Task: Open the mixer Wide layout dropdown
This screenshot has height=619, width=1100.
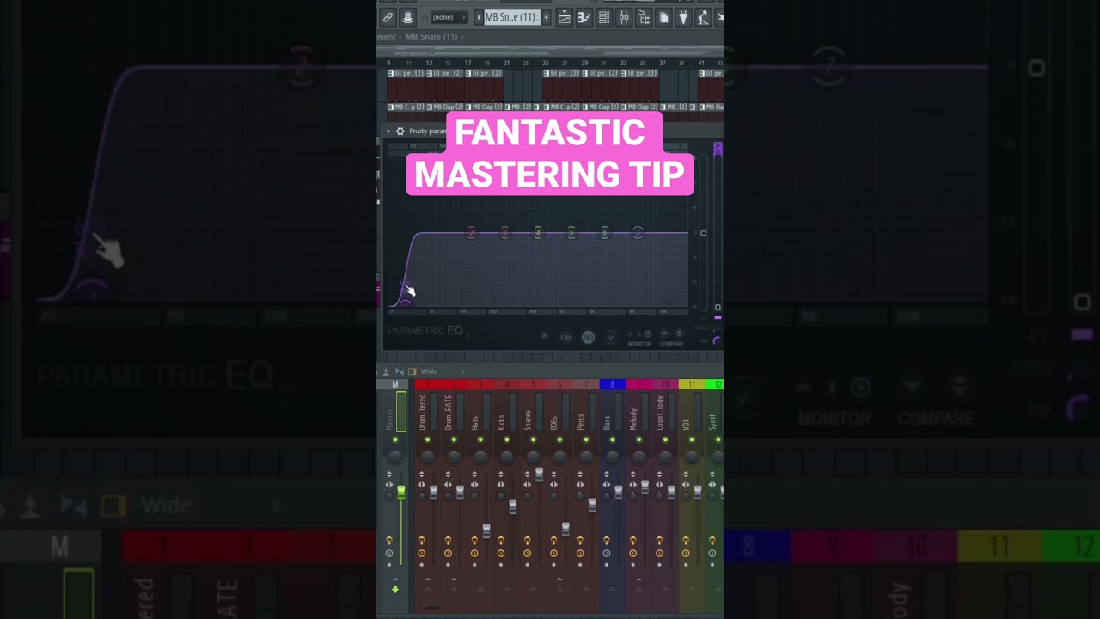Action: point(442,371)
